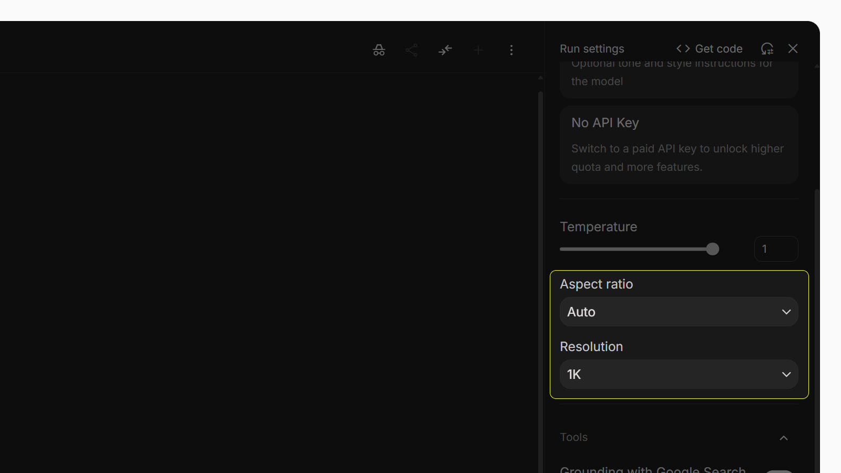Close the Run settings panel

[793, 49]
